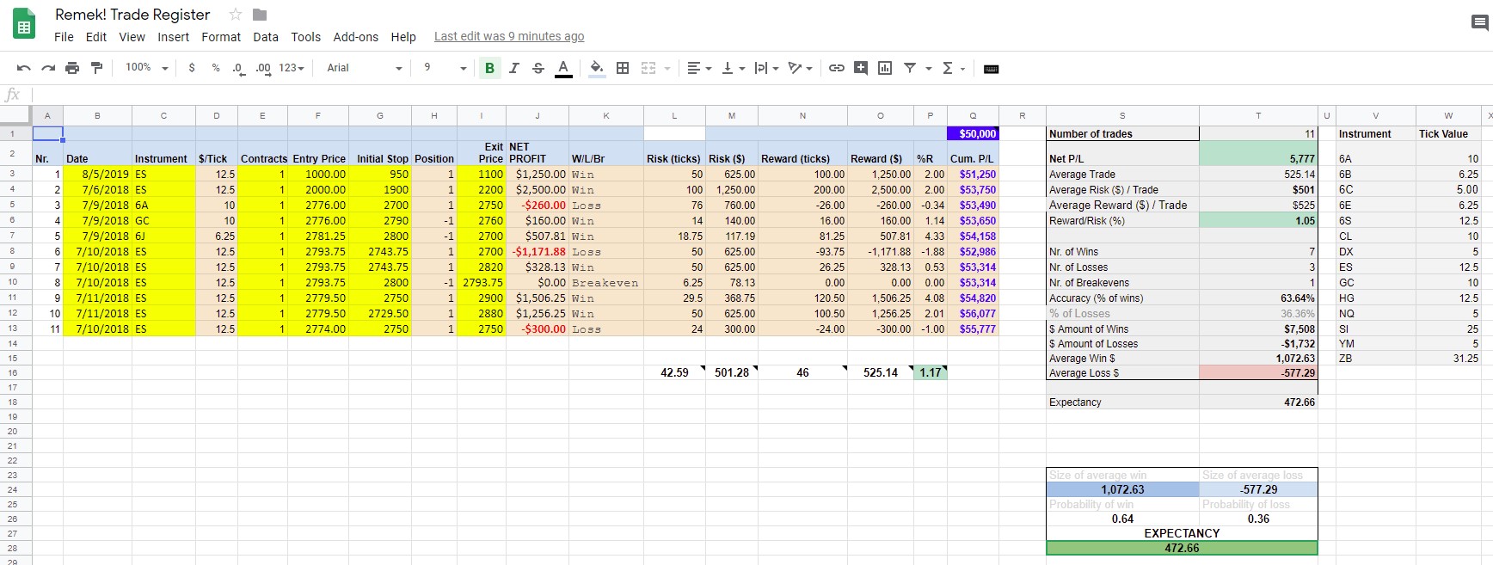The height and width of the screenshot is (565, 1493).
Task: Select the -$1,171.88 net profit cell
Action: (538, 251)
